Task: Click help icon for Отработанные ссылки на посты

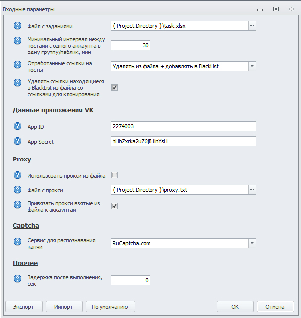Action: click(18, 66)
